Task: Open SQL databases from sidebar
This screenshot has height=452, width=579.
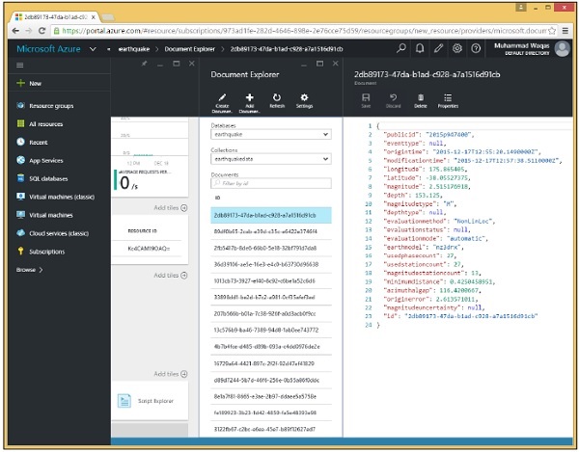Action: pos(48,178)
